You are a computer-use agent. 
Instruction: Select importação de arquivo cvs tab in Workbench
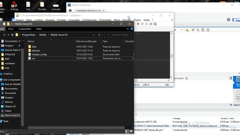pos(88,10)
